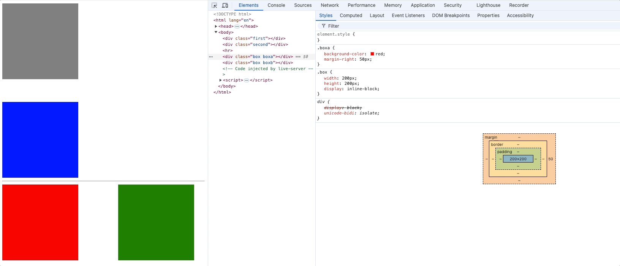Select the div class="first" node
The height and width of the screenshot is (266, 620).
coord(254,39)
